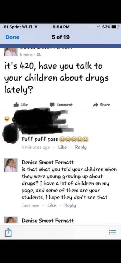121x263 pixels.
Task: Open the share sheet icon at bottom left
Action: [x=8, y=233]
